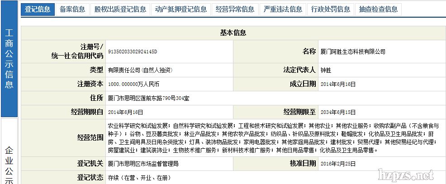Click the 登记机关 value 厦门市思明区市场监督管理局

143,163
